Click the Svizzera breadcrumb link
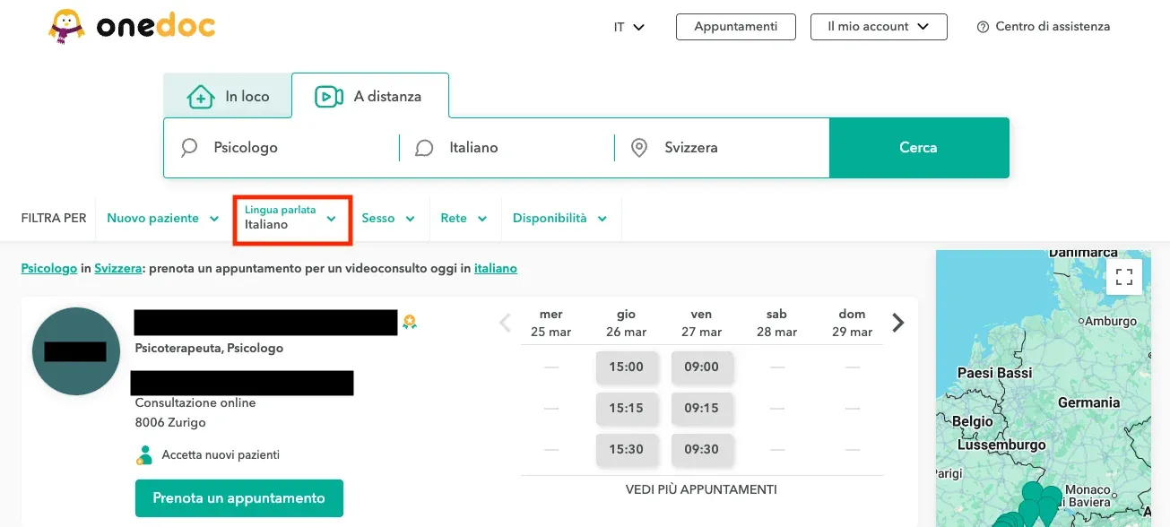This screenshot has height=527, width=1170. 119,268
